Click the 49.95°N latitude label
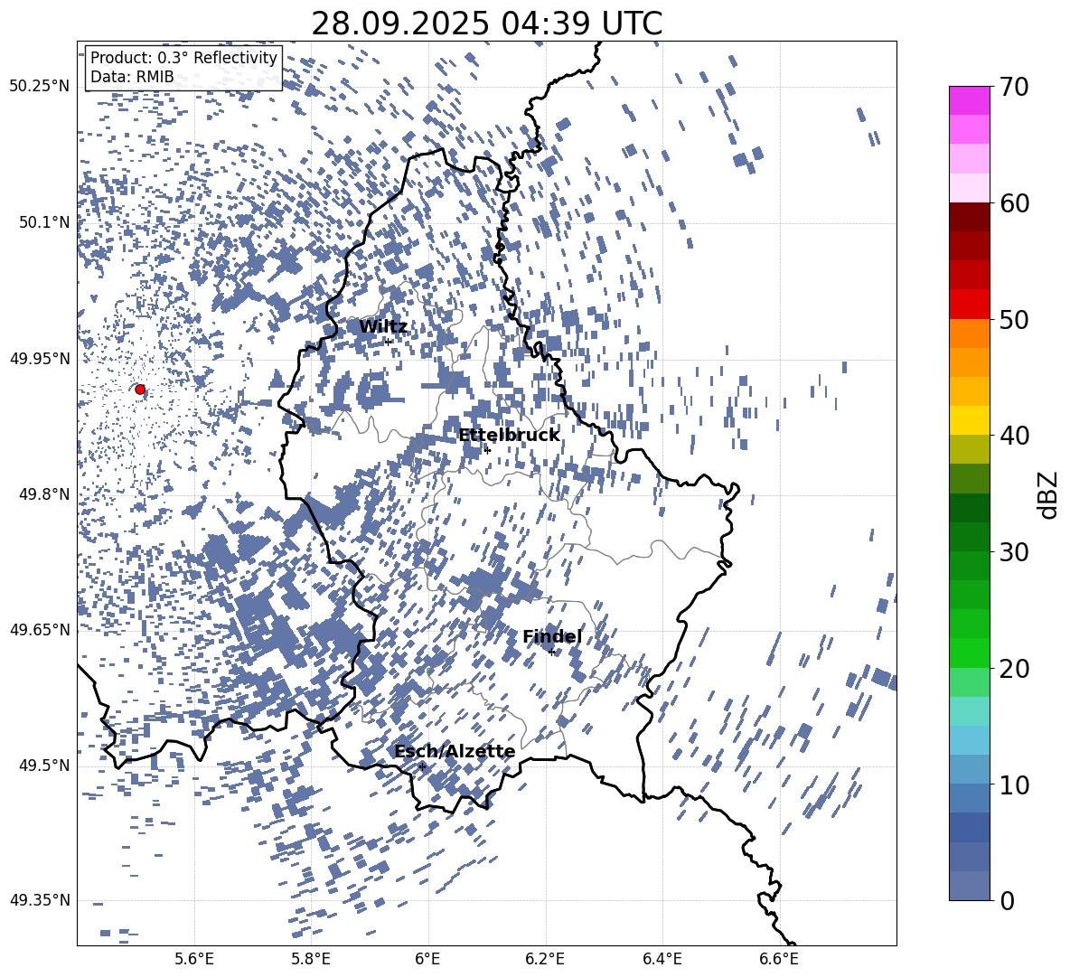The height and width of the screenshot is (977, 1070). [x=40, y=358]
